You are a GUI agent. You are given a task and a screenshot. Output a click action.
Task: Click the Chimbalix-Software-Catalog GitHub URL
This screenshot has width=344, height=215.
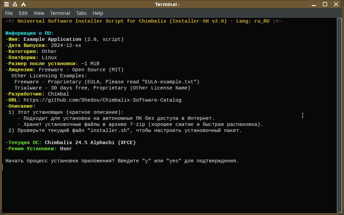[x=102, y=100]
